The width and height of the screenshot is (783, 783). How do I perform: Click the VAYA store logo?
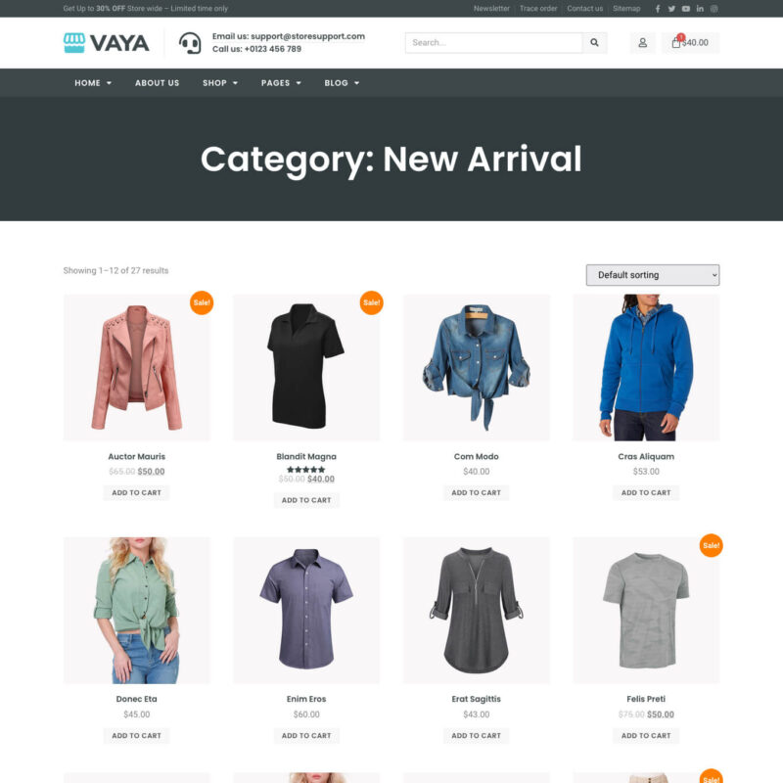coord(107,43)
